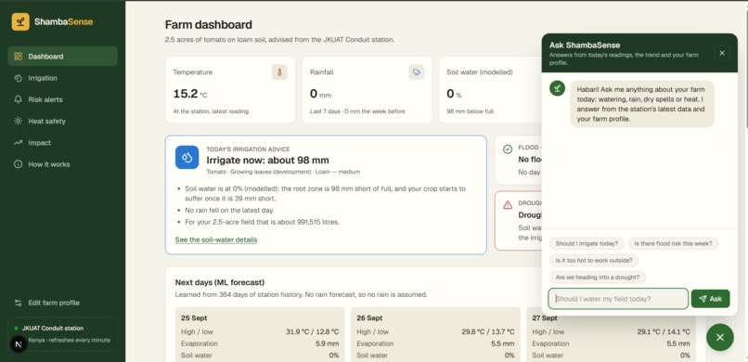The height and width of the screenshot is (362, 748).
Task: Click the 'Irrigate now: about 98 mm' heading
Action: point(267,161)
